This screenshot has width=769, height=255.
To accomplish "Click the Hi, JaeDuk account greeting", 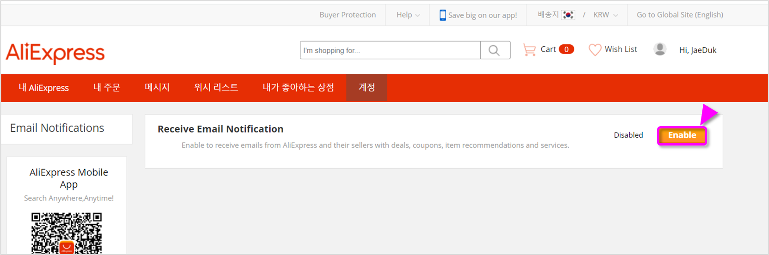I will point(698,50).
